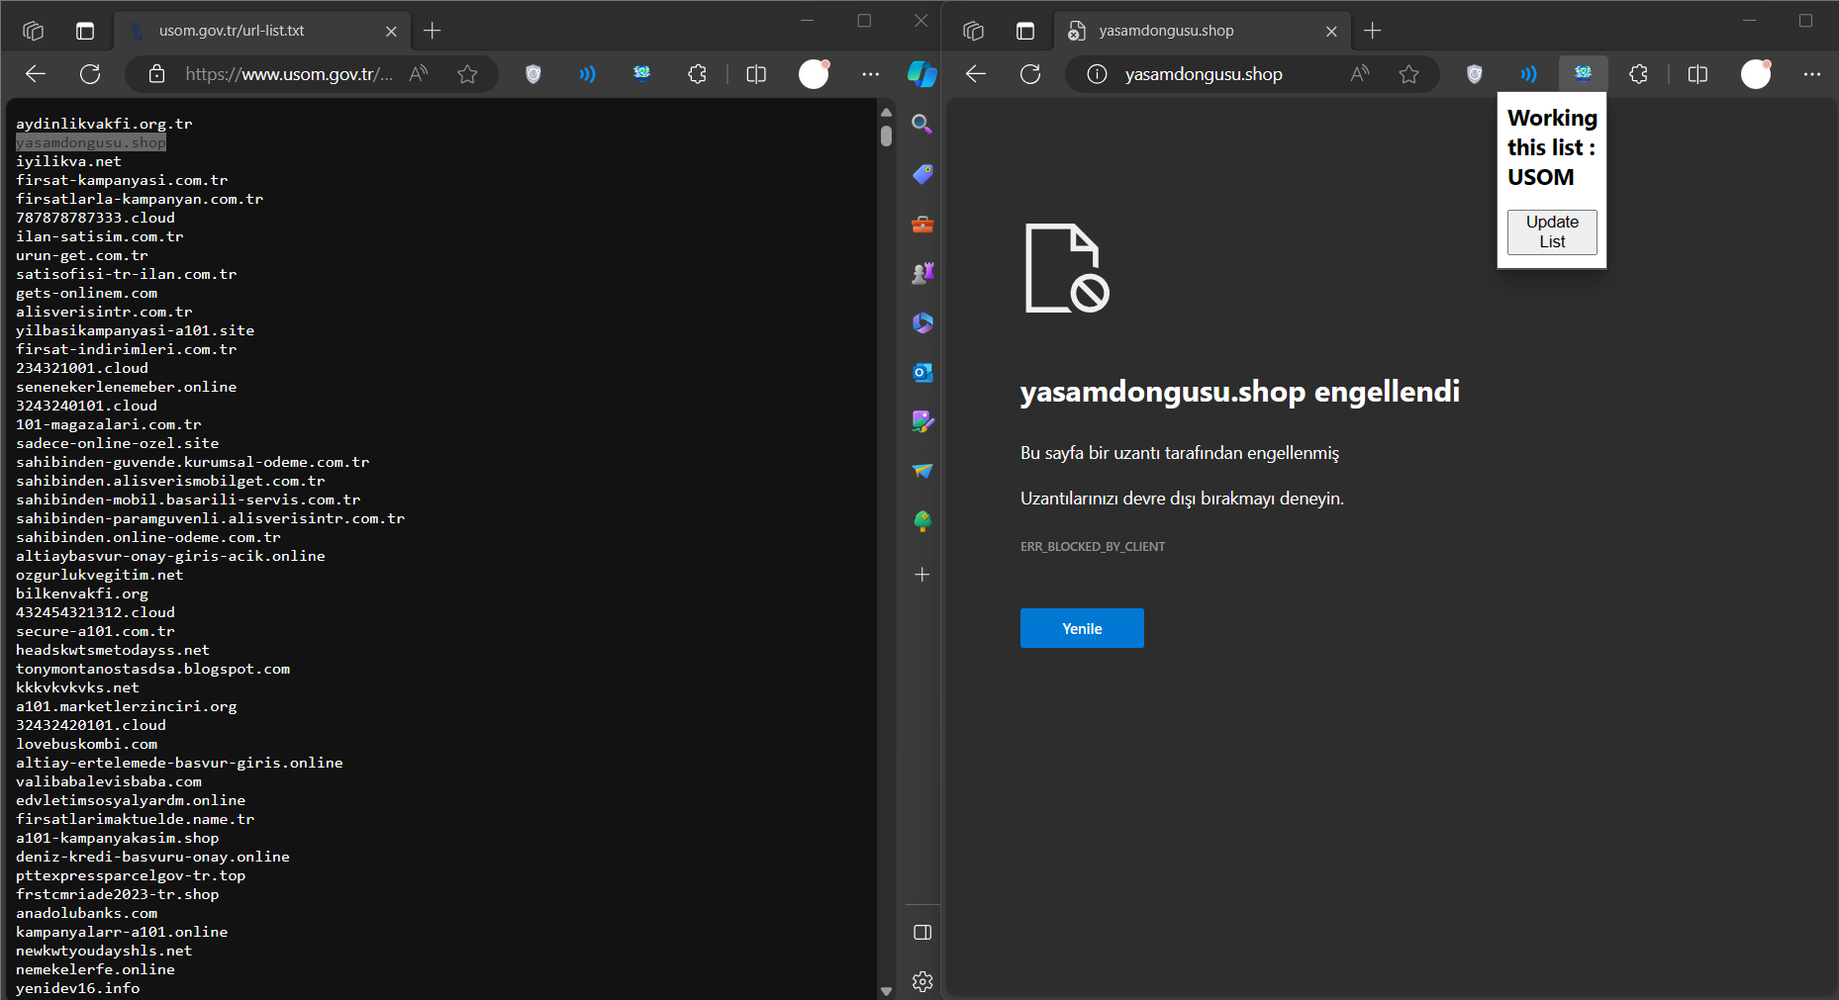Viewport: 1839px width, 1000px height.
Task: Open Read aloud icon in left window
Action: tap(419, 74)
